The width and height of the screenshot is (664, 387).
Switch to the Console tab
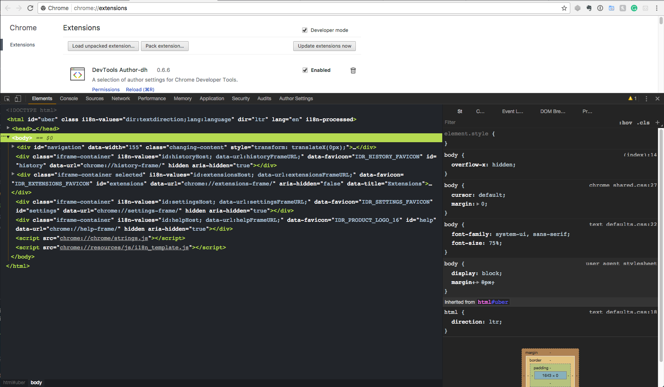(x=69, y=99)
